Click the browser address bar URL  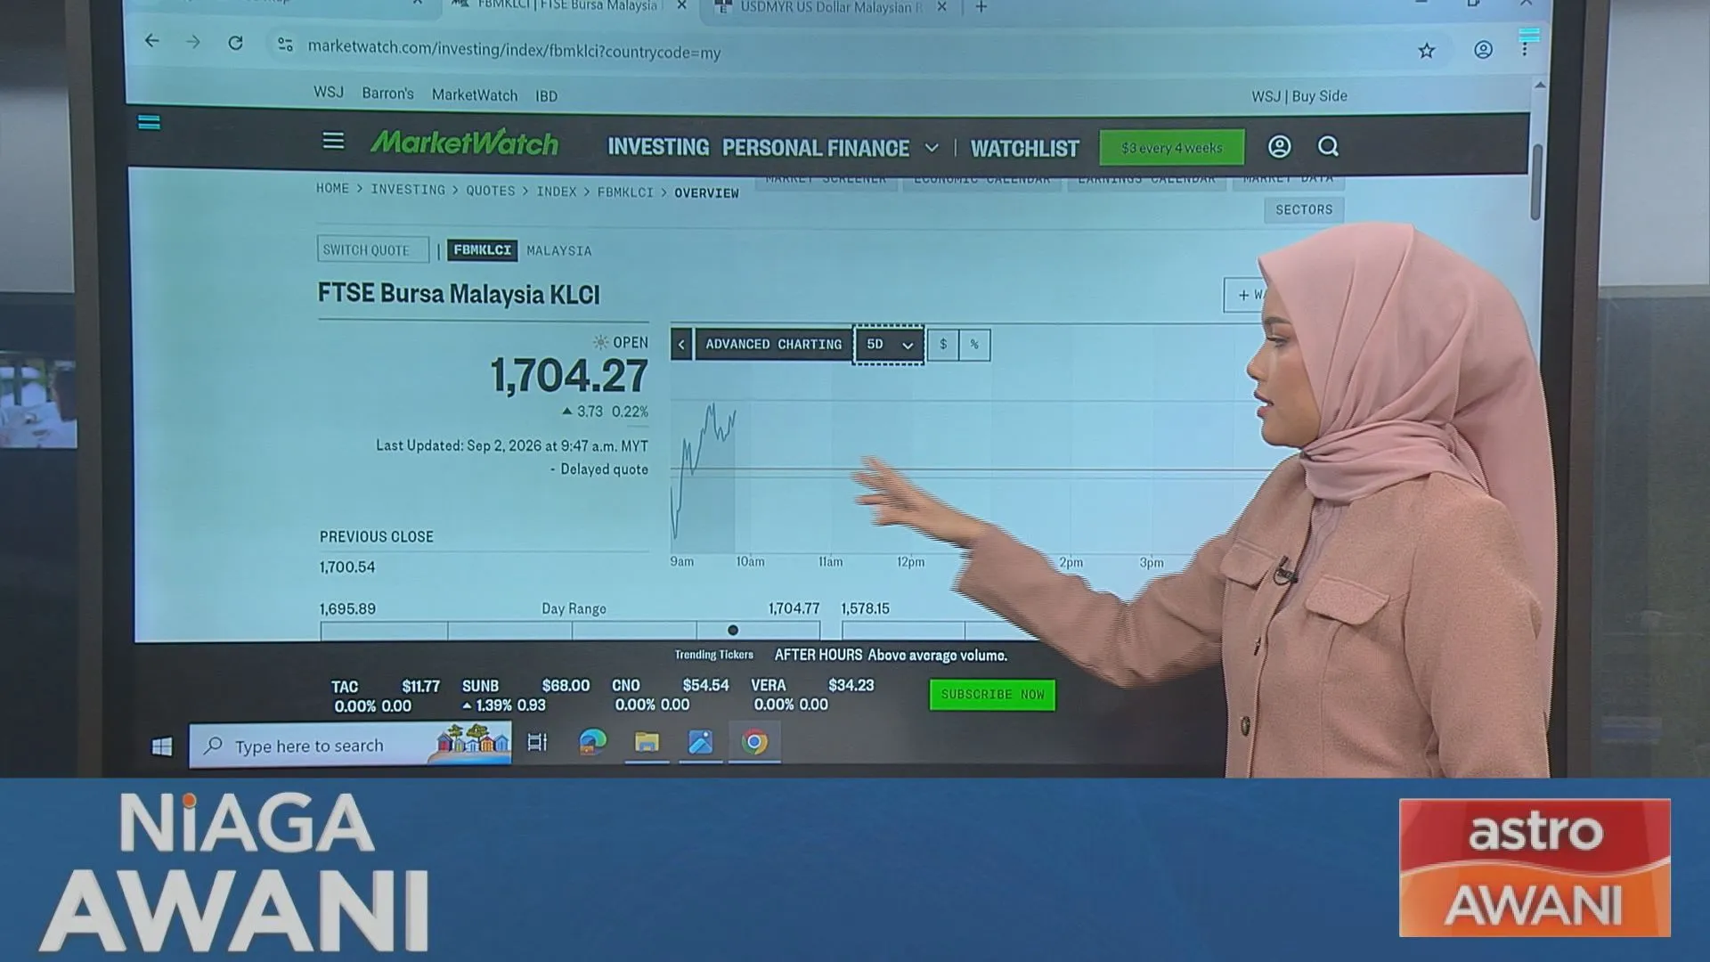tap(514, 50)
